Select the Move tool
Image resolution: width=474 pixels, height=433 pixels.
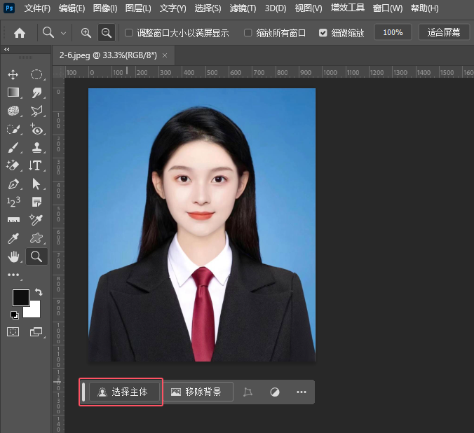tap(13, 74)
